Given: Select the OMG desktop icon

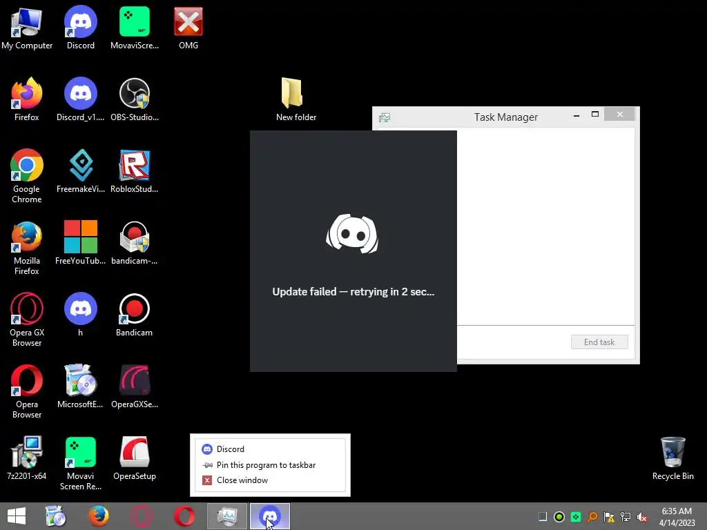Looking at the screenshot, I should point(188,28).
